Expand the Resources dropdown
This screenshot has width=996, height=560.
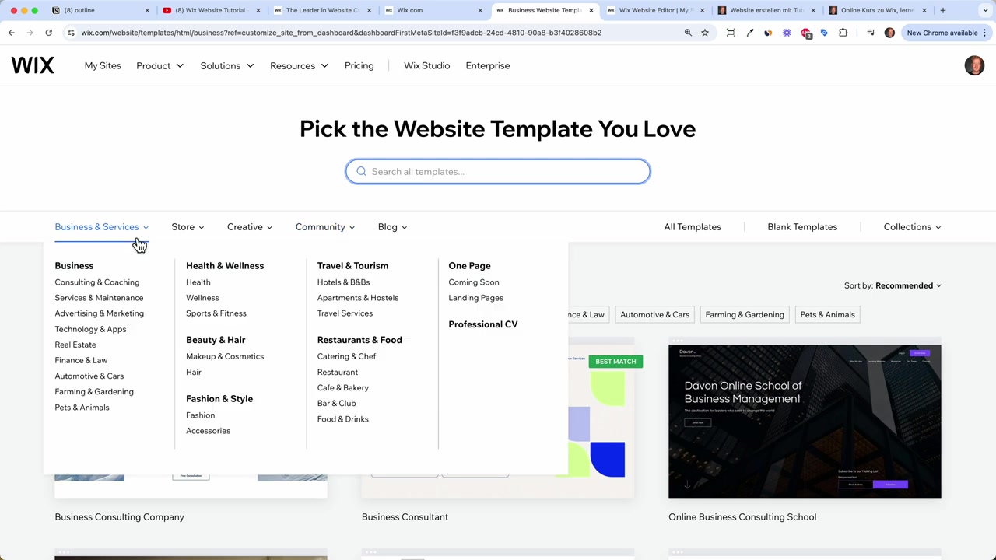point(300,65)
